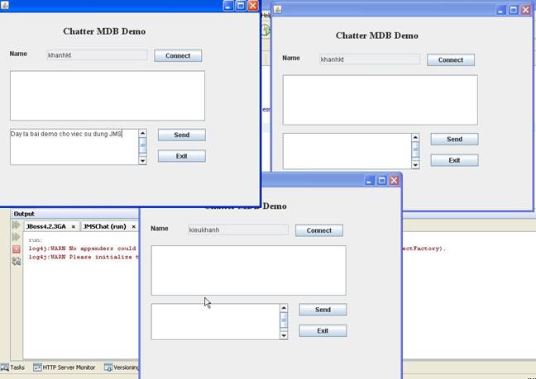Screen dimensions: 536x379
Task: Close the JBoss4.2.3GA output tab
Action: [x=73, y=227]
